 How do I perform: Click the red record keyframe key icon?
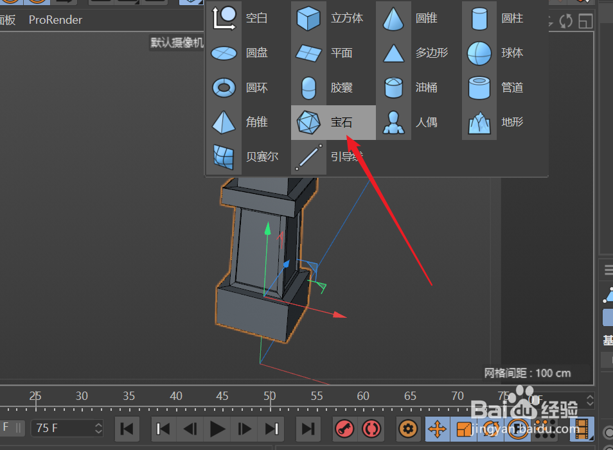pyautogui.click(x=344, y=429)
